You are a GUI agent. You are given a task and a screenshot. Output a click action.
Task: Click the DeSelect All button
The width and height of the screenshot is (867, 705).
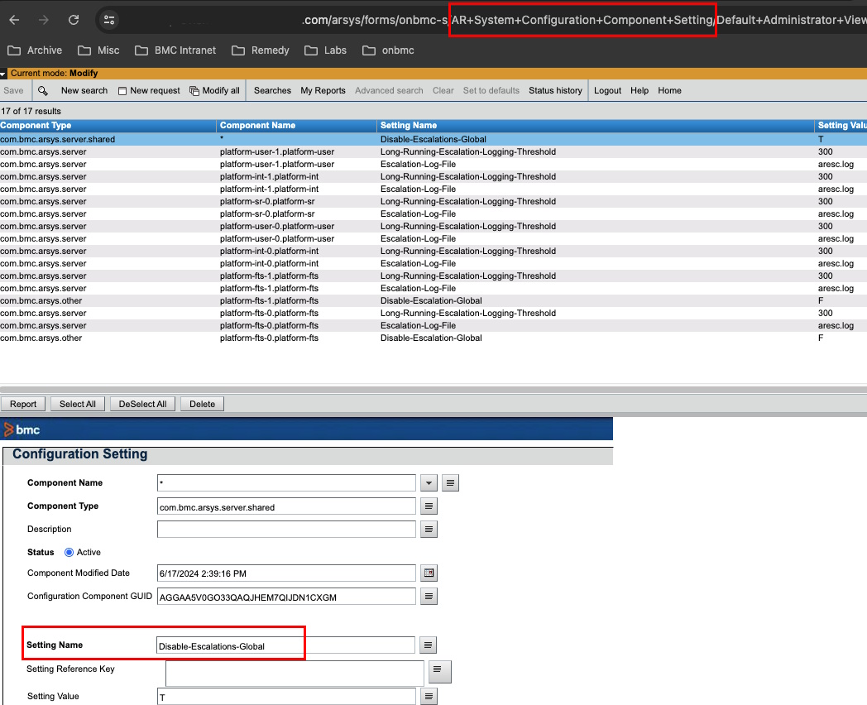(142, 404)
